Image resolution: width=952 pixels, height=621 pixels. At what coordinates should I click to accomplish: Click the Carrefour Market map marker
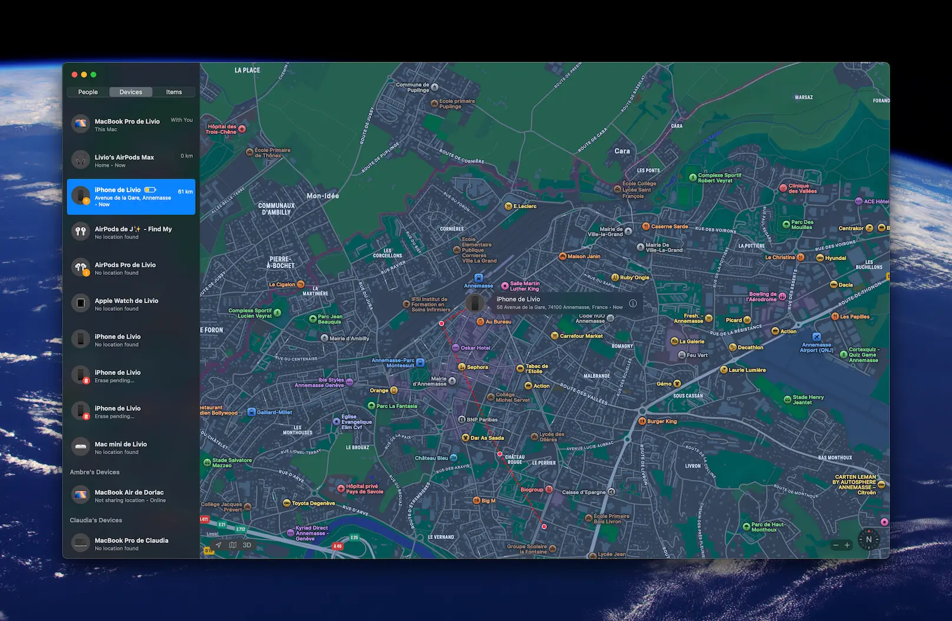click(554, 336)
